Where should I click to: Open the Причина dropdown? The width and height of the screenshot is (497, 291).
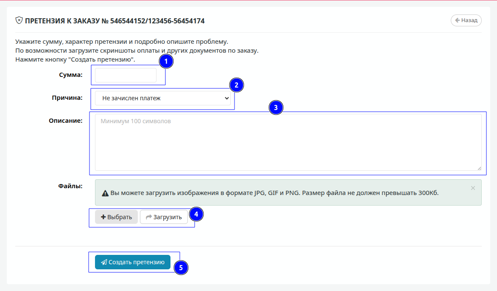click(162, 99)
